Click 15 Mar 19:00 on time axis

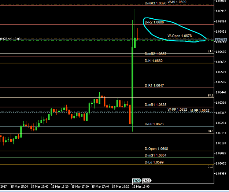point(141,187)
